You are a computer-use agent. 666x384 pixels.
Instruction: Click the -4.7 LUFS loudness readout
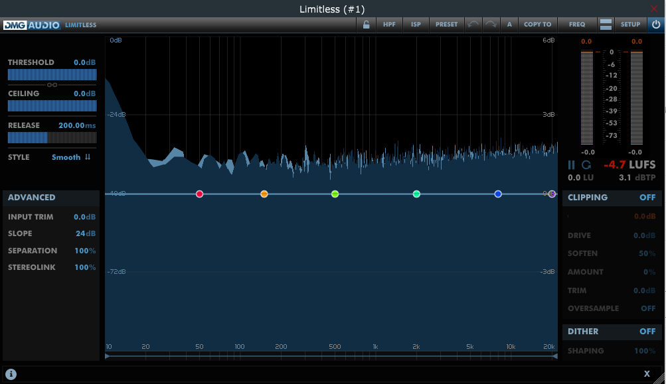(629, 164)
